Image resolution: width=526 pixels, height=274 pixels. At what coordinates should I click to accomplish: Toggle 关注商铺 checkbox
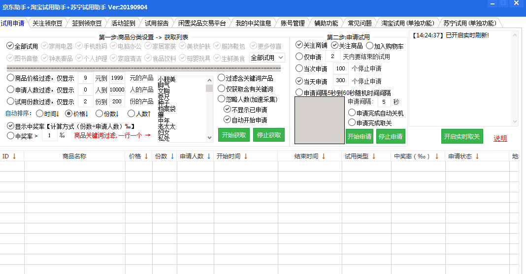311,45
